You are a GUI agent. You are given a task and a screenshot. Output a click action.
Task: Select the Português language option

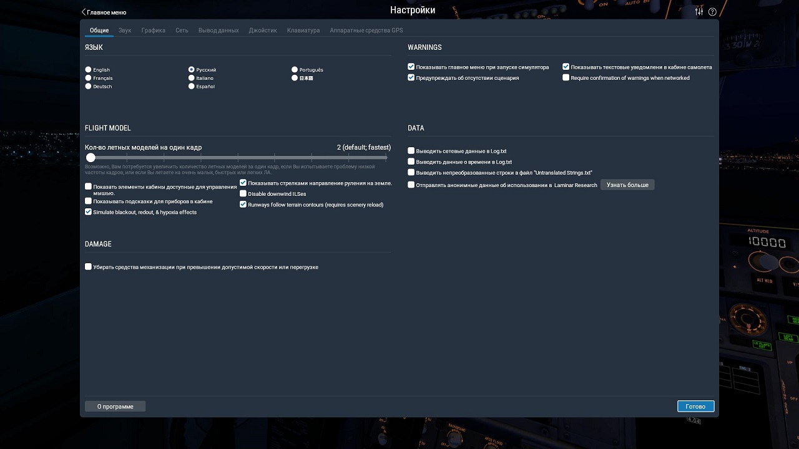pos(295,70)
